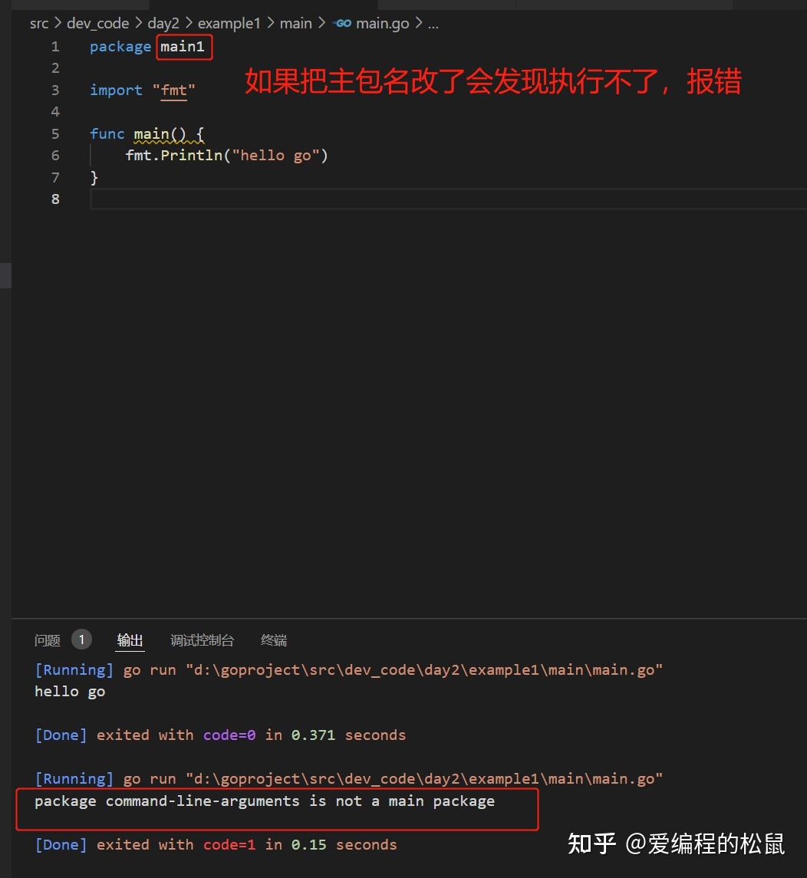Open the "..." symbols breadcrumb dropdown
This screenshot has width=807, height=878.
pos(433,23)
